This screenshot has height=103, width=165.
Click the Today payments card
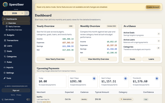point(52,81)
